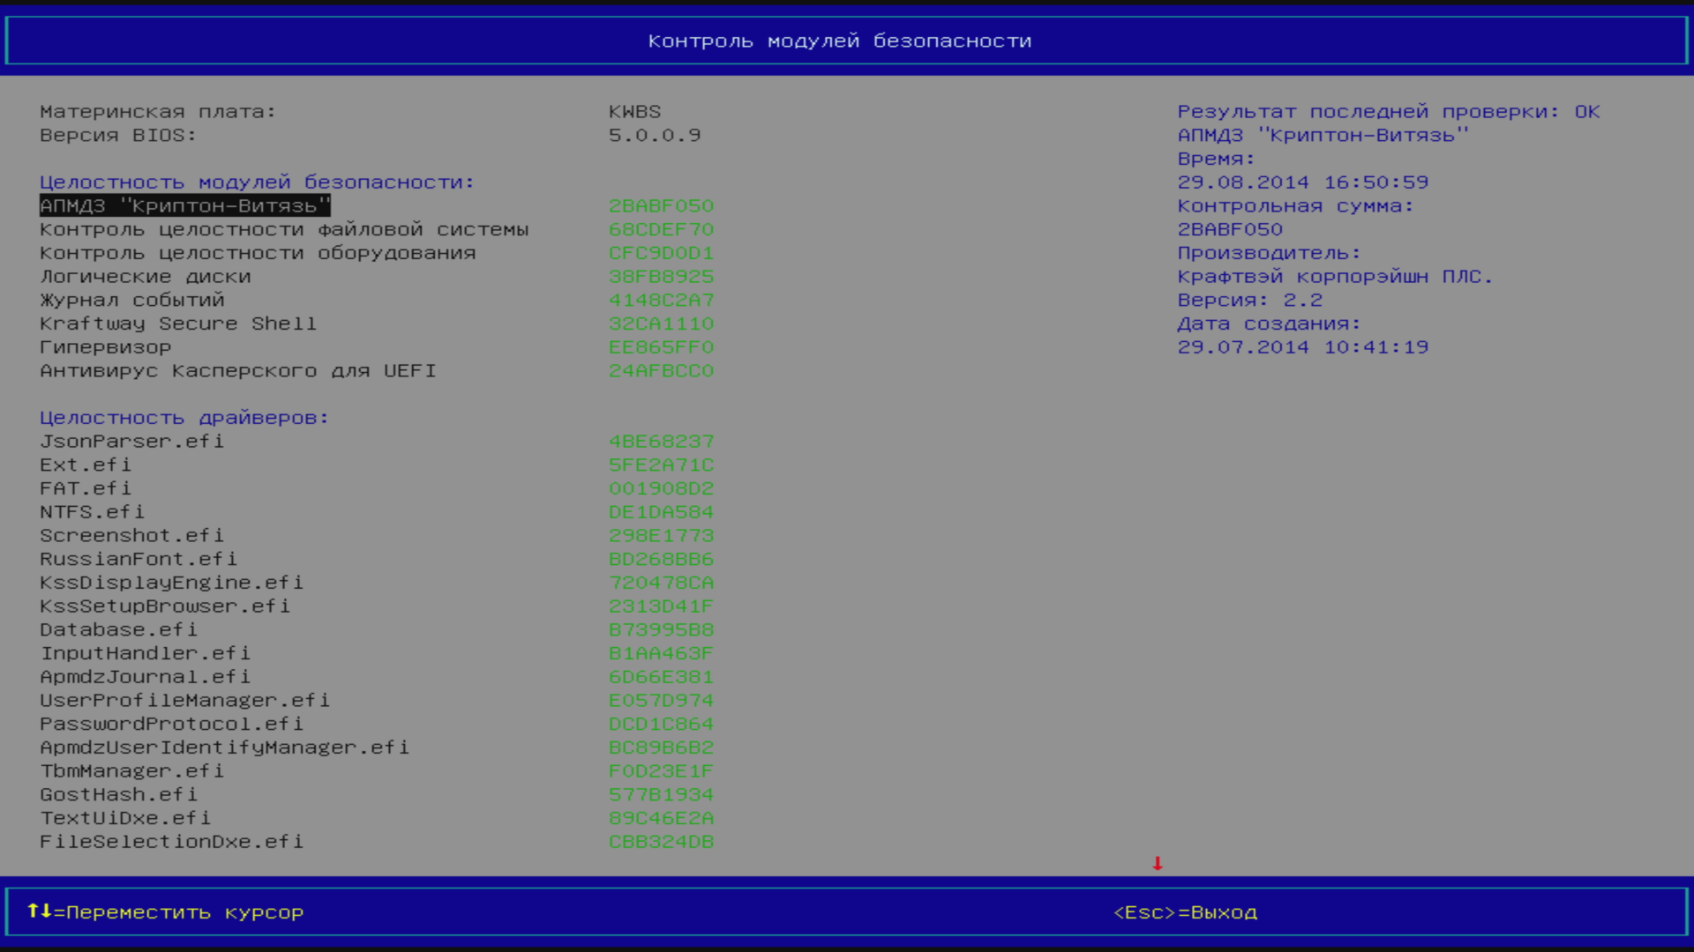
Task: Select the NTFS.efi driver row
Action: point(92,512)
